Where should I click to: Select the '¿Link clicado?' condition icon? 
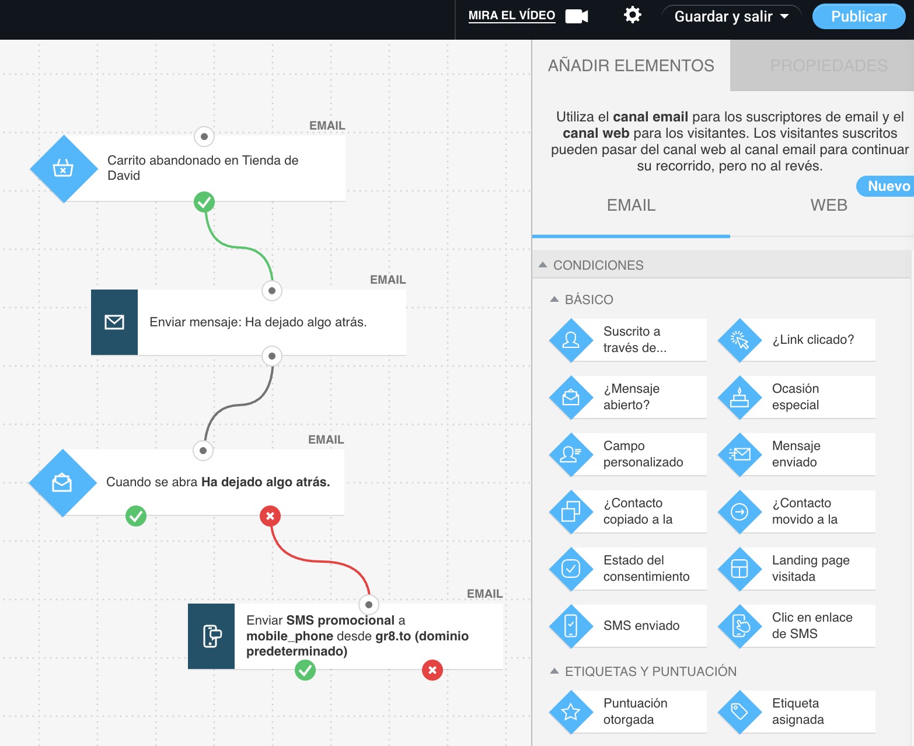click(739, 340)
